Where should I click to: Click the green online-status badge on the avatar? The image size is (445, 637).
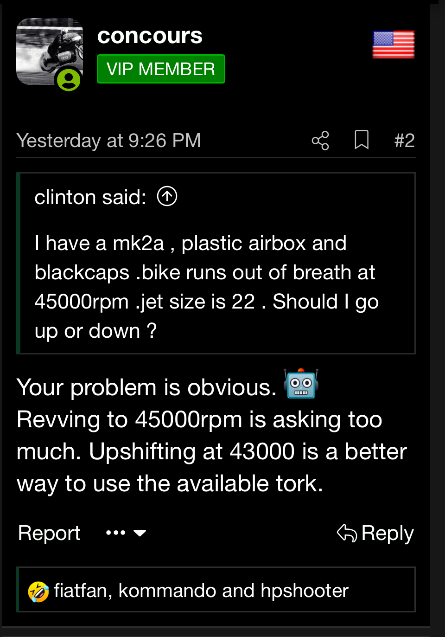click(69, 79)
